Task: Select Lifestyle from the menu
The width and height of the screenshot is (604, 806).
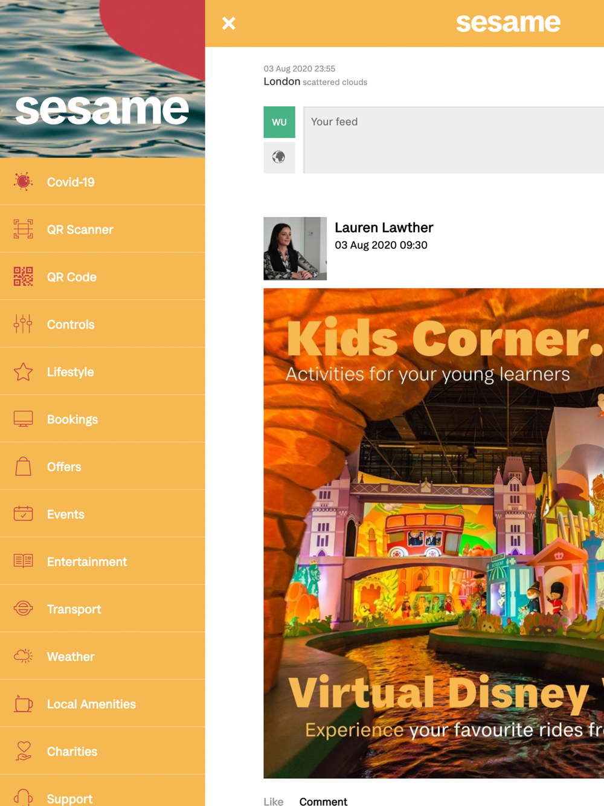Action: (x=103, y=372)
